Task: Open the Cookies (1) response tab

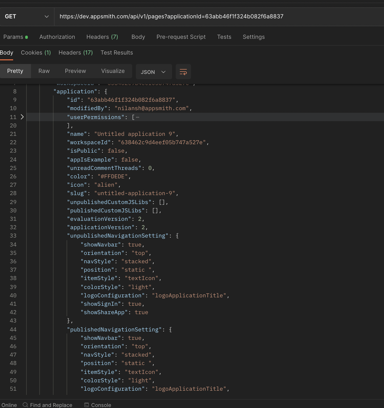Action: [36, 53]
